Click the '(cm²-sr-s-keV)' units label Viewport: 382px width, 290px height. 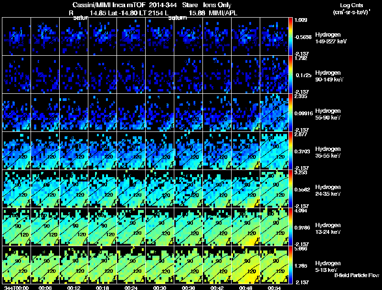pyautogui.click(x=351, y=12)
